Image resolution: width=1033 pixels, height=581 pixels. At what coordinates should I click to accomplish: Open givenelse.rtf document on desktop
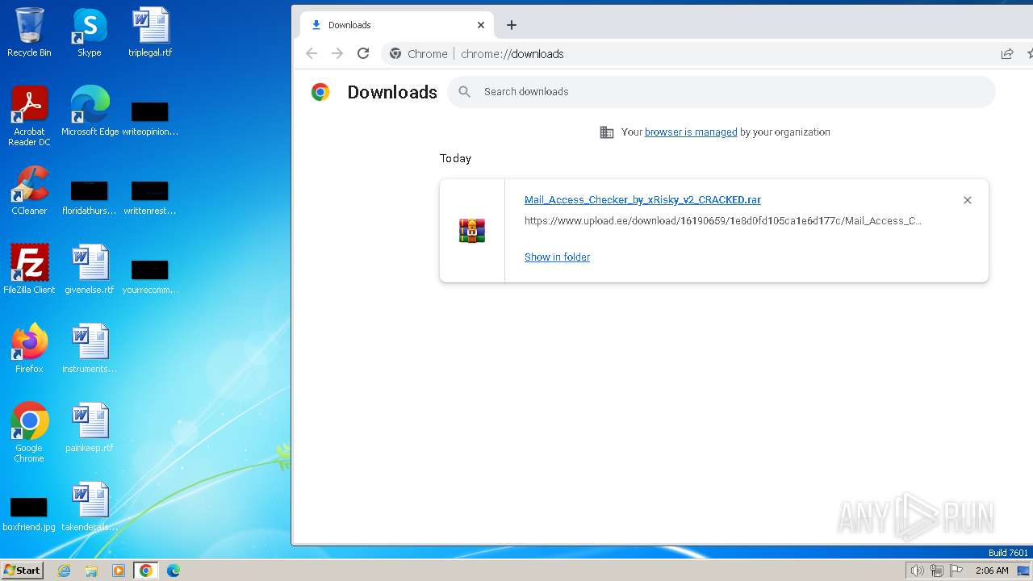(x=90, y=269)
